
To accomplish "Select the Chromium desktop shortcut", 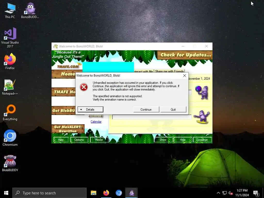I will [10, 138].
